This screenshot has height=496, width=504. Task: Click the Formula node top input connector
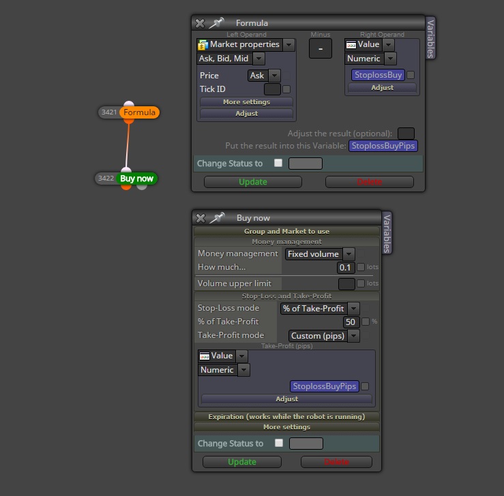(x=129, y=104)
